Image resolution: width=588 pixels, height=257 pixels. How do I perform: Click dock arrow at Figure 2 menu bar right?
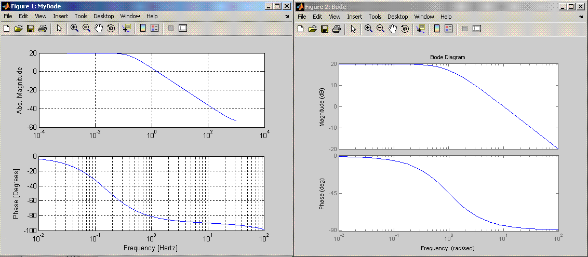pyautogui.click(x=581, y=17)
